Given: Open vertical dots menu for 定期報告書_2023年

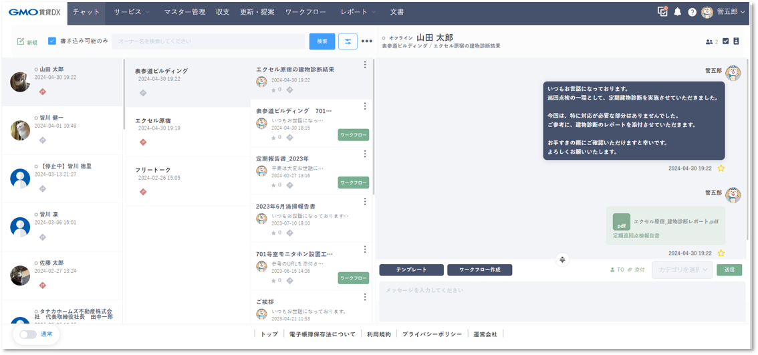Looking at the screenshot, I should point(365,154).
